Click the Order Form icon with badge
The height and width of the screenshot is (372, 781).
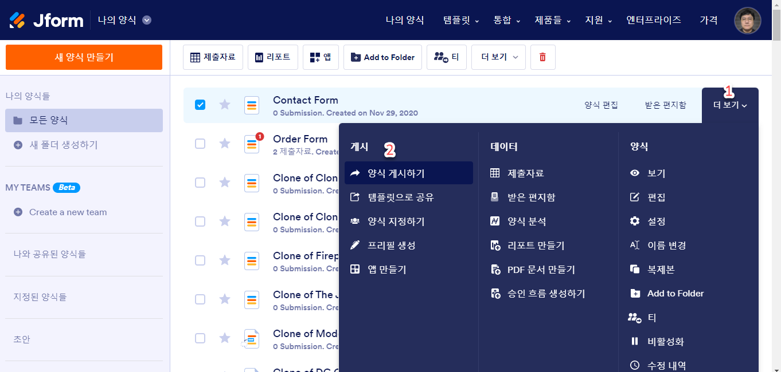click(x=252, y=144)
